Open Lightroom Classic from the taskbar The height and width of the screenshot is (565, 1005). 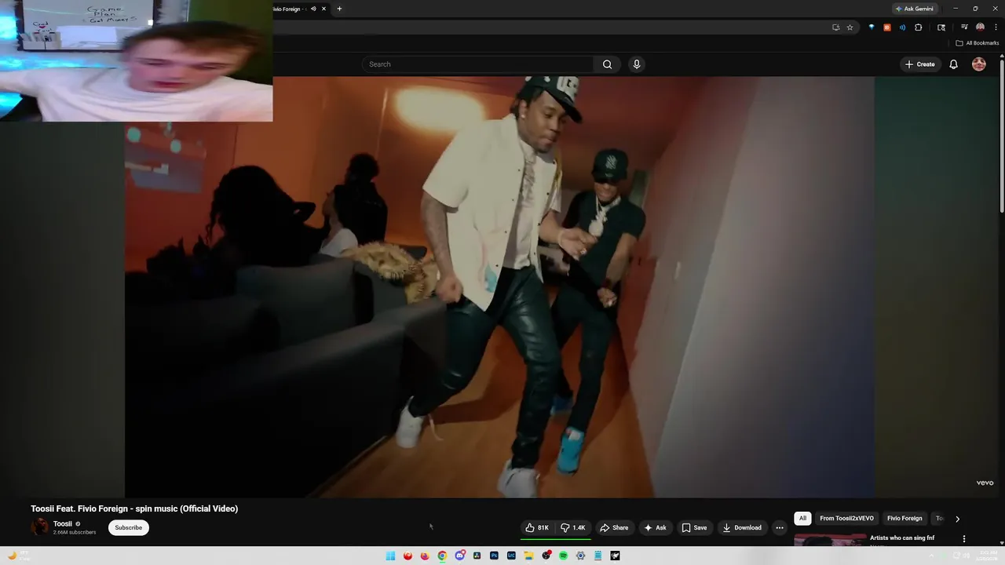pyautogui.click(x=511, y=556)
